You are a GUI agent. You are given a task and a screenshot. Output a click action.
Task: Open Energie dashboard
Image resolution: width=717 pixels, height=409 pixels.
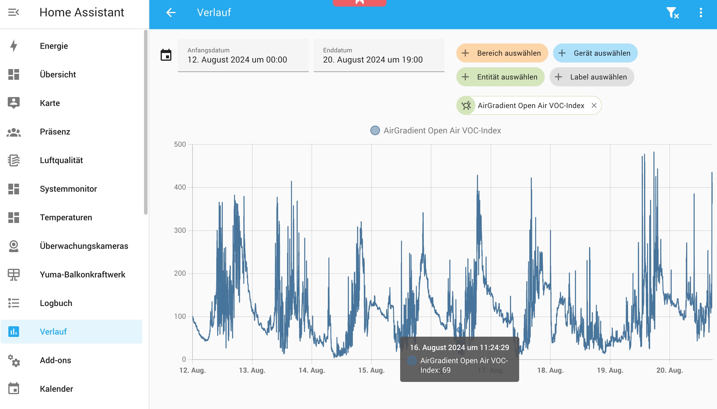[x=71, y=46]
